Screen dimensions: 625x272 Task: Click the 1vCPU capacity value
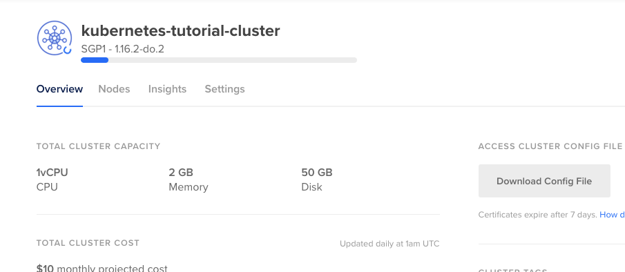click(x=52, y=173)
